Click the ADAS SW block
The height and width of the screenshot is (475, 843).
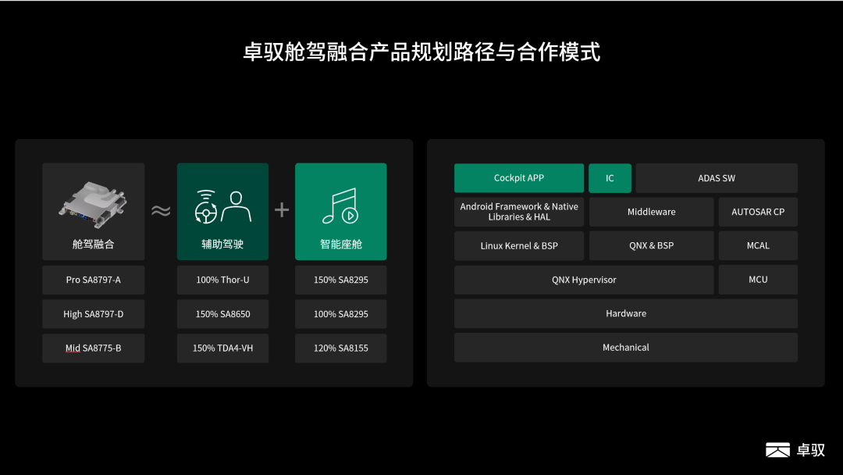[717, 178]
